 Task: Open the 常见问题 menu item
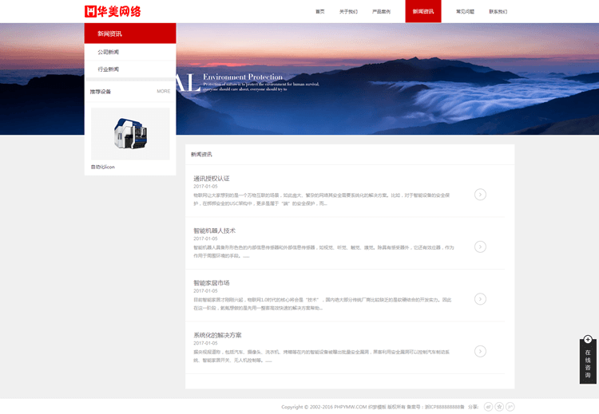[465, 11]
